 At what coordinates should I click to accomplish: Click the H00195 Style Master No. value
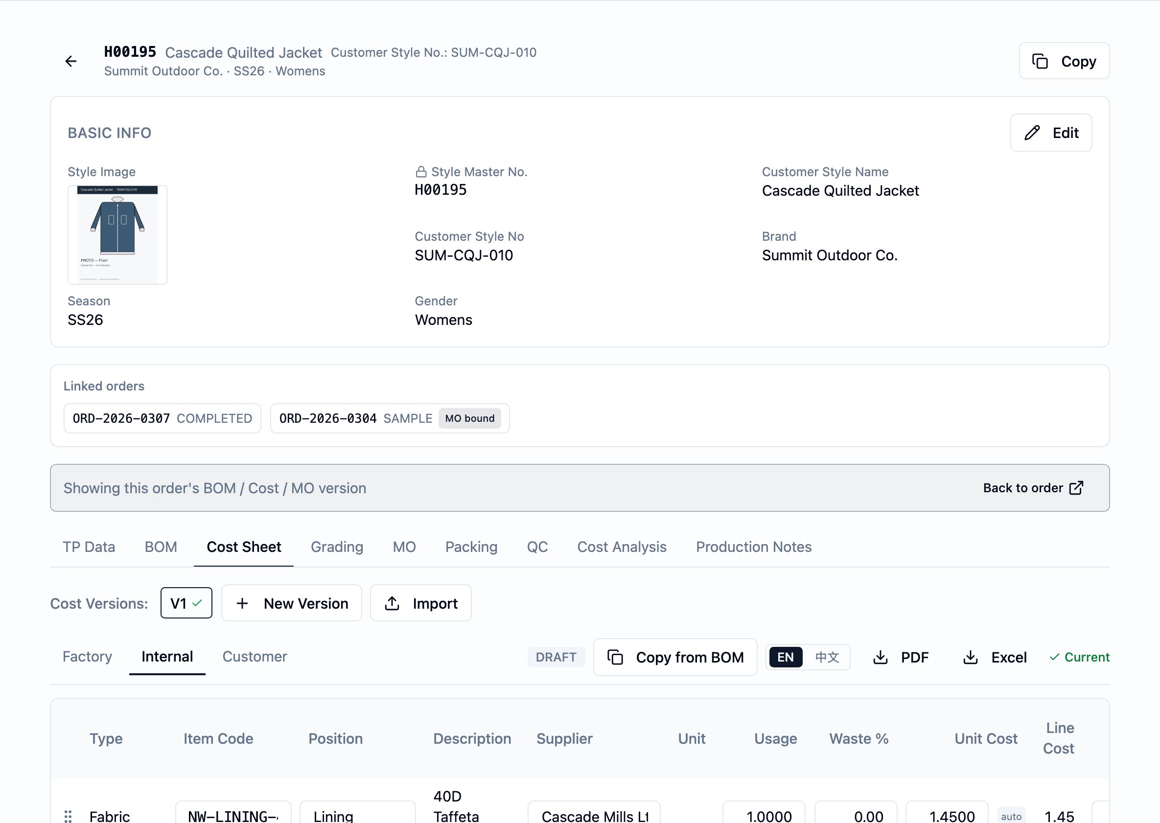(441, 190)
